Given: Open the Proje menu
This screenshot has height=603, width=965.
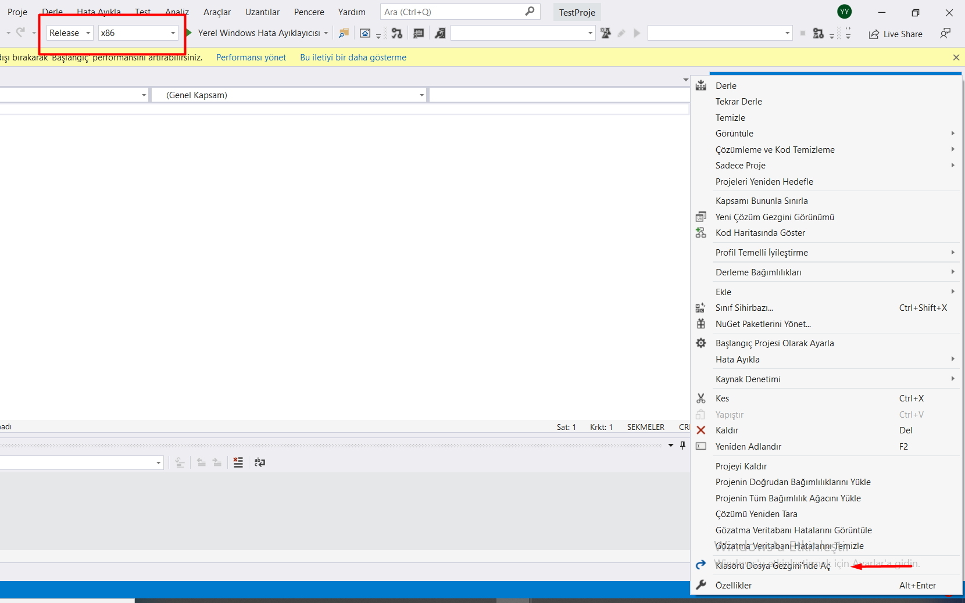Looking at the screenshot, I should (17, 12).
